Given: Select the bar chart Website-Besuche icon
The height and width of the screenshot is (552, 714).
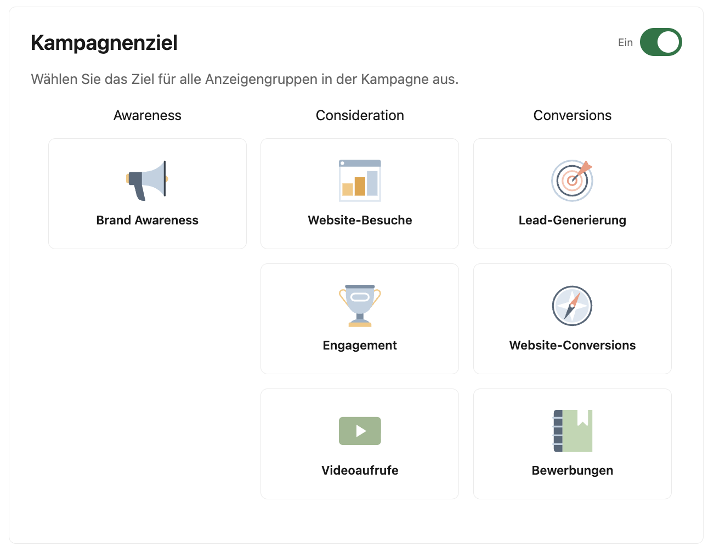Looking at the screenshot, I should 360,181.
